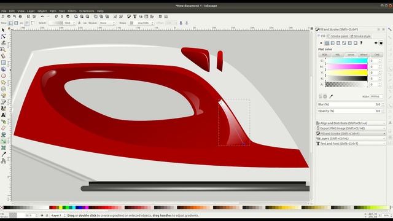Select the Text tool in toolbox
This screenshot has height=221, width=393.
pos(3,115)
